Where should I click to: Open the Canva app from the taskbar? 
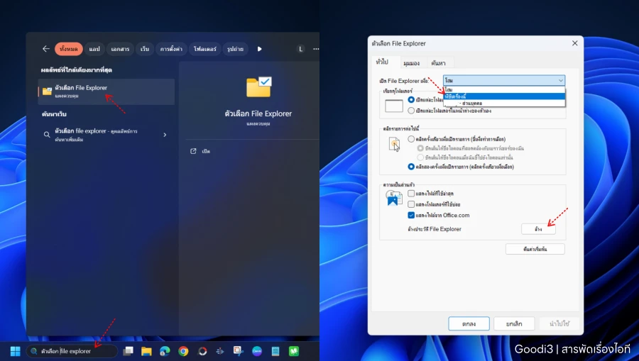click(x=257, y=351)
